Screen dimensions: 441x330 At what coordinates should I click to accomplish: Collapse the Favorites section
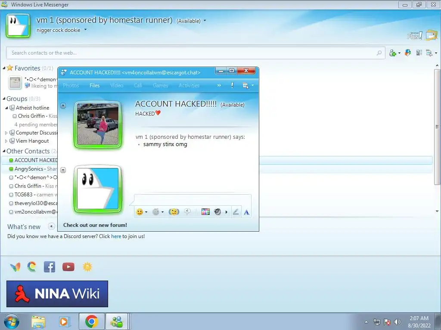(x=4, y=68)
